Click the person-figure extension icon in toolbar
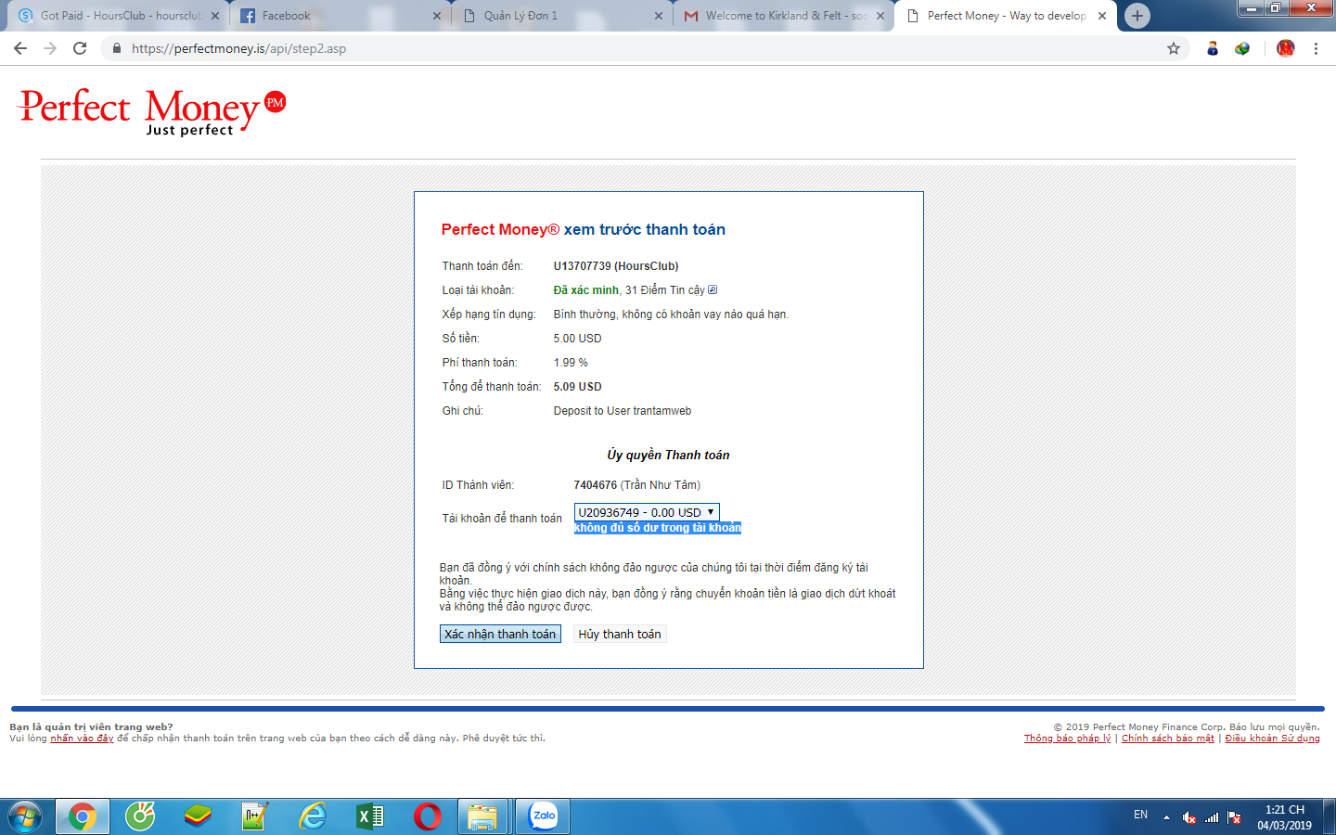Viewport: 1336px width, 835px height. click(x=1212, y=48)
